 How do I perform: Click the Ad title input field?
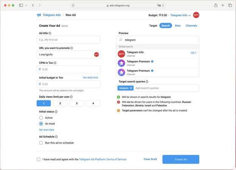[70, 40]
